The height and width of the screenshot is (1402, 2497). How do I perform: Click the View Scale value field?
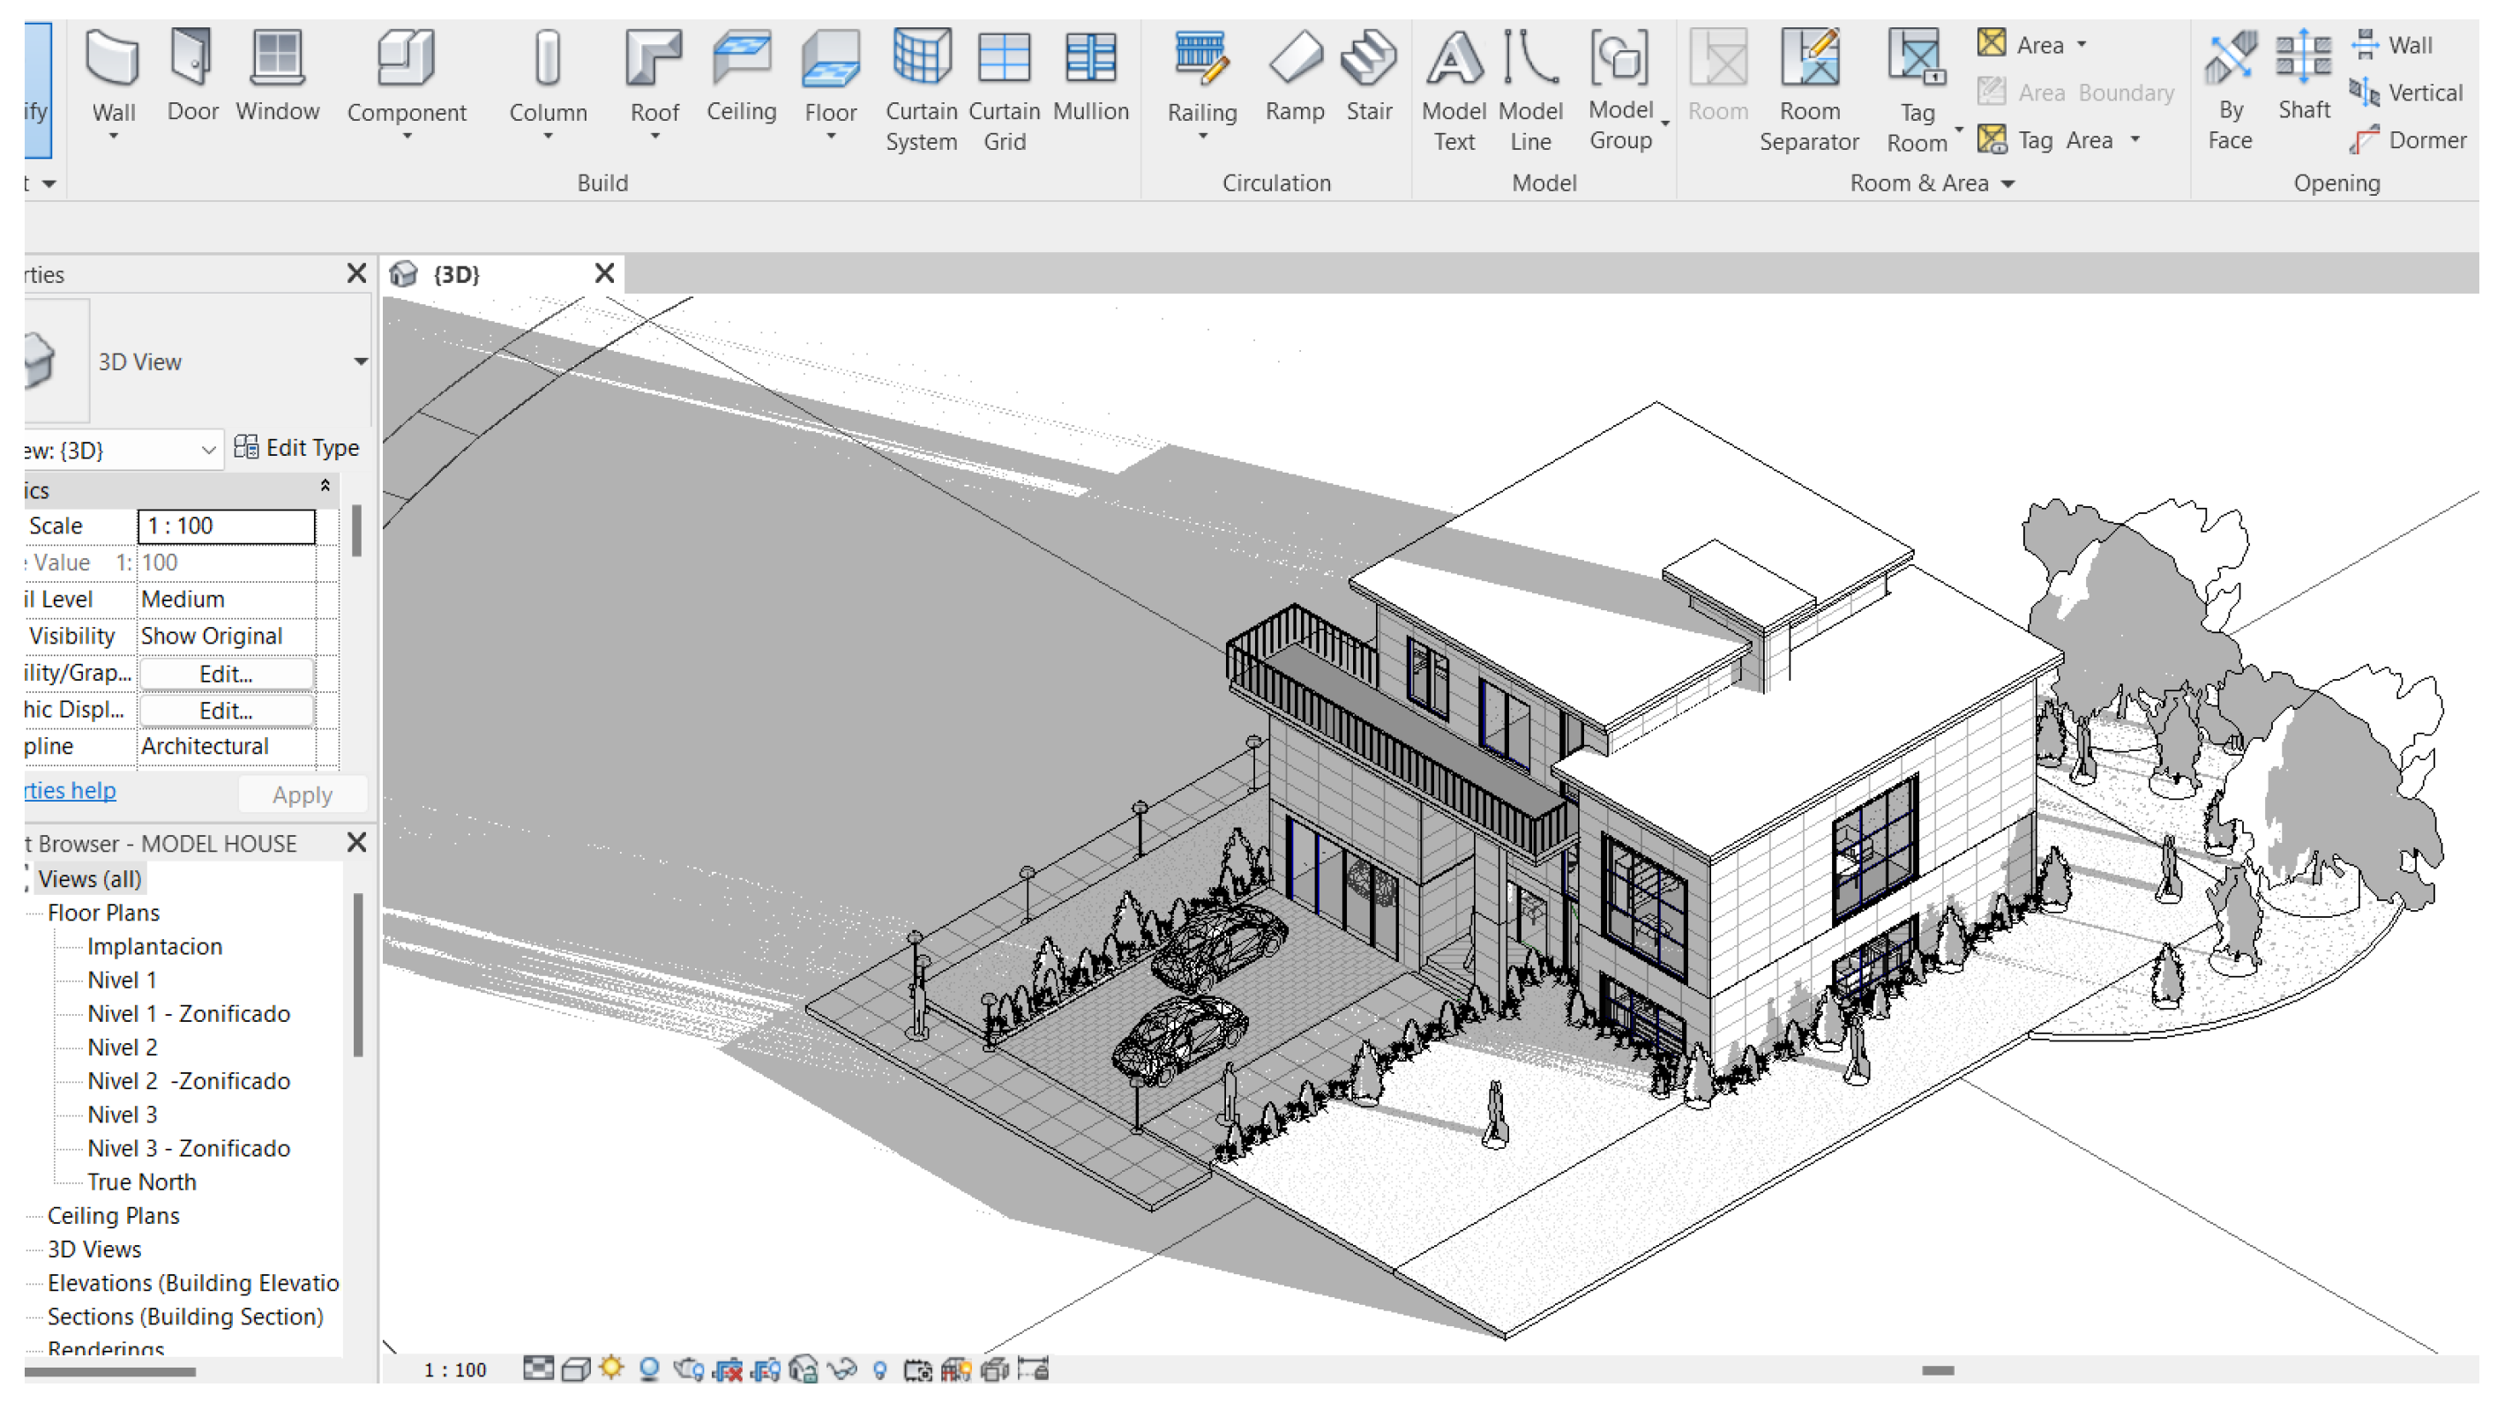[x=226, y=526]
